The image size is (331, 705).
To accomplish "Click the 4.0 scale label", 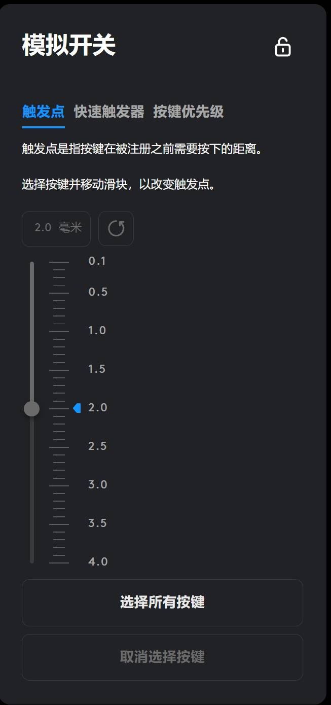I will click(x=98, y=562).
